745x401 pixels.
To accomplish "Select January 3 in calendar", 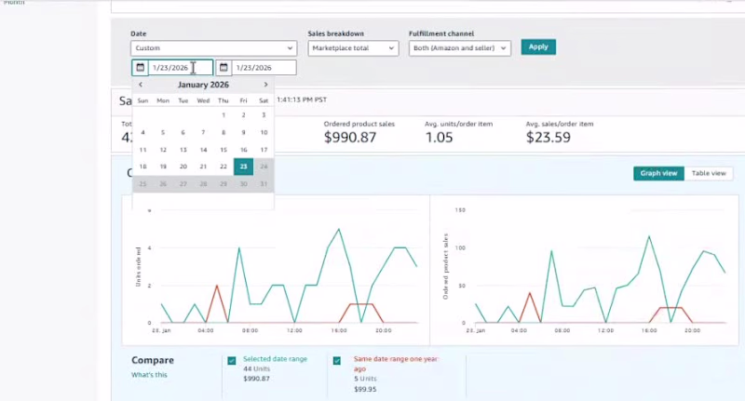I will pos(264,114).
